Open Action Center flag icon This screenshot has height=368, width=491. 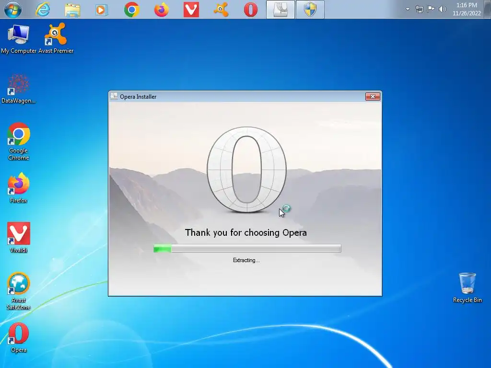tap(431, 9)
